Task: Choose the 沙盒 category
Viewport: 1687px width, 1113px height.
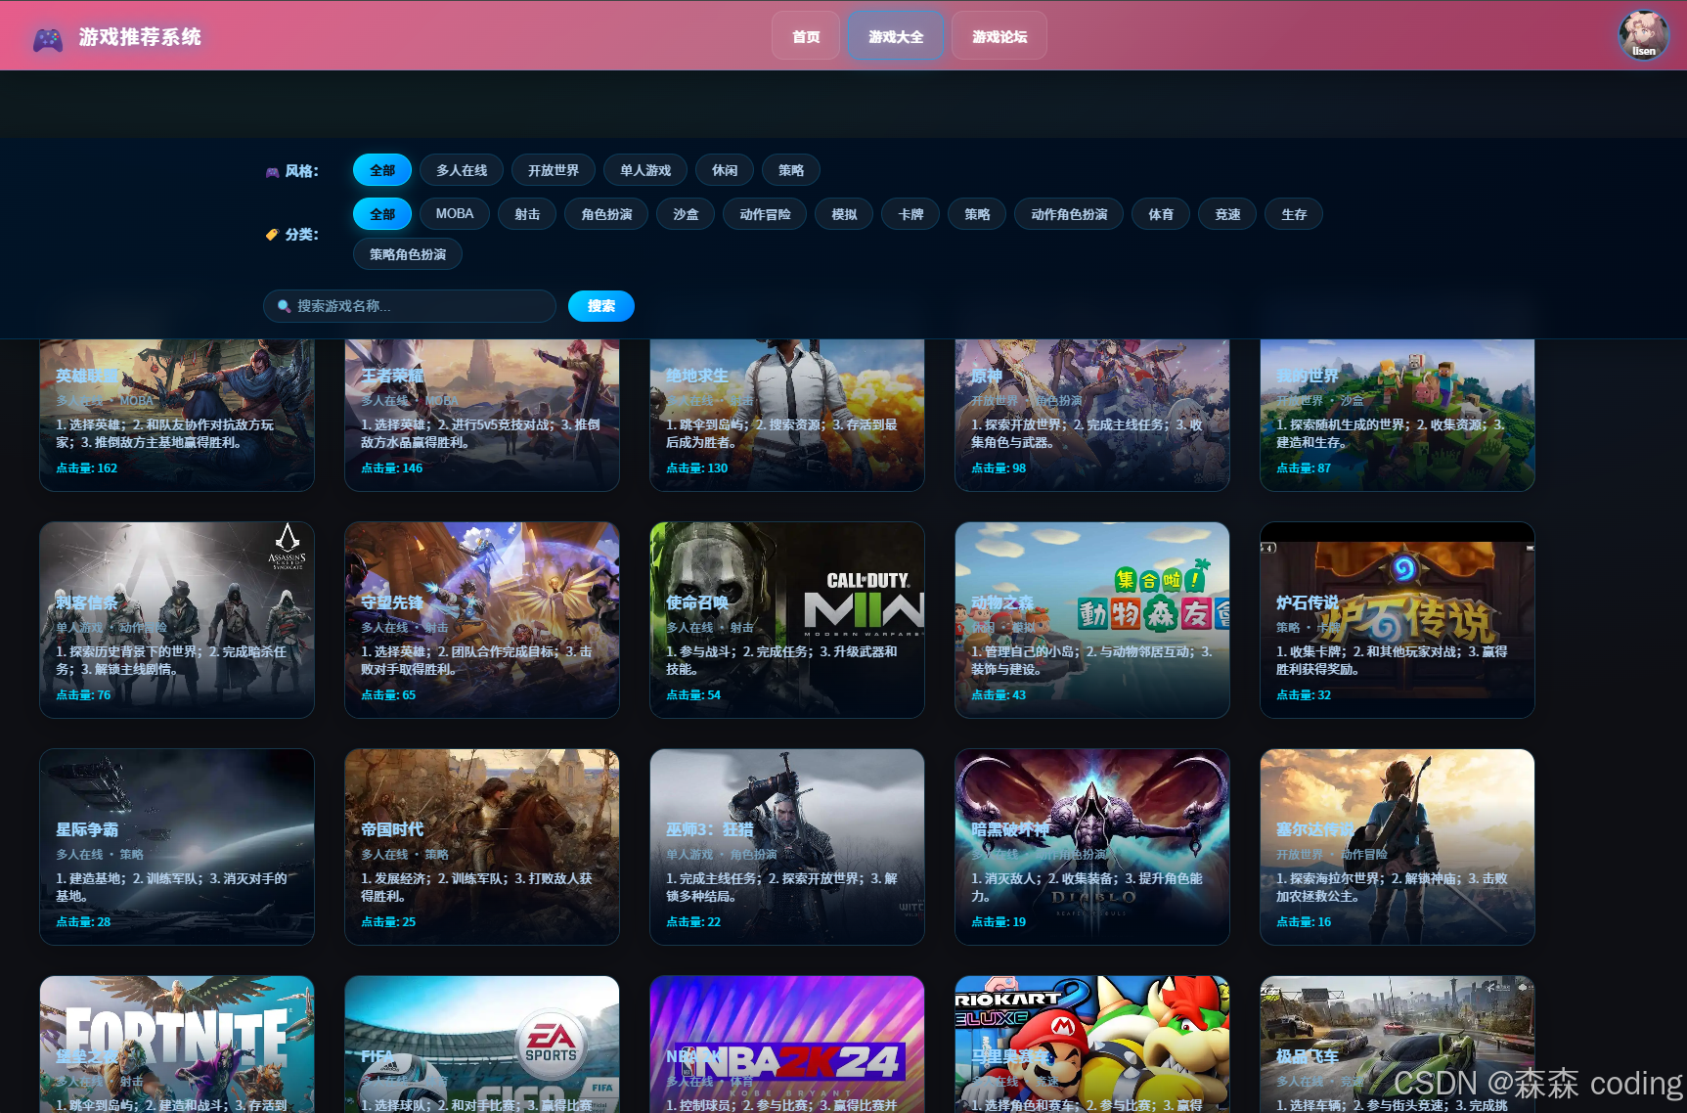Action: [686, 214]
